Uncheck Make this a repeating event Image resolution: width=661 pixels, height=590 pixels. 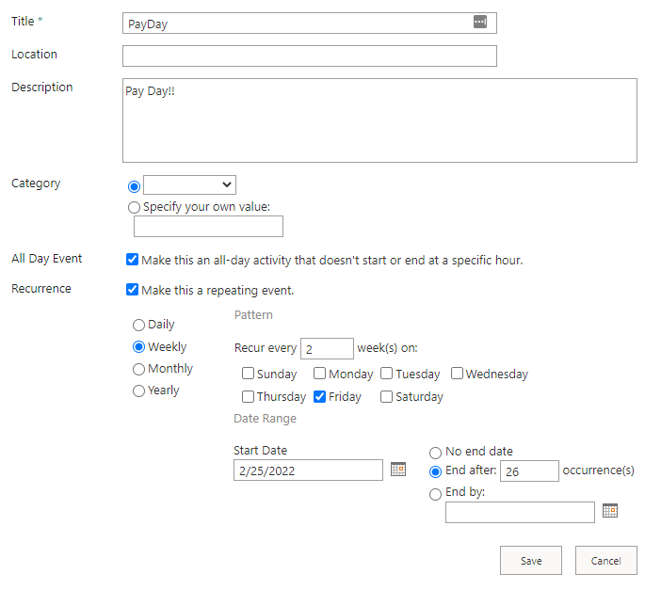click(133, 290)
